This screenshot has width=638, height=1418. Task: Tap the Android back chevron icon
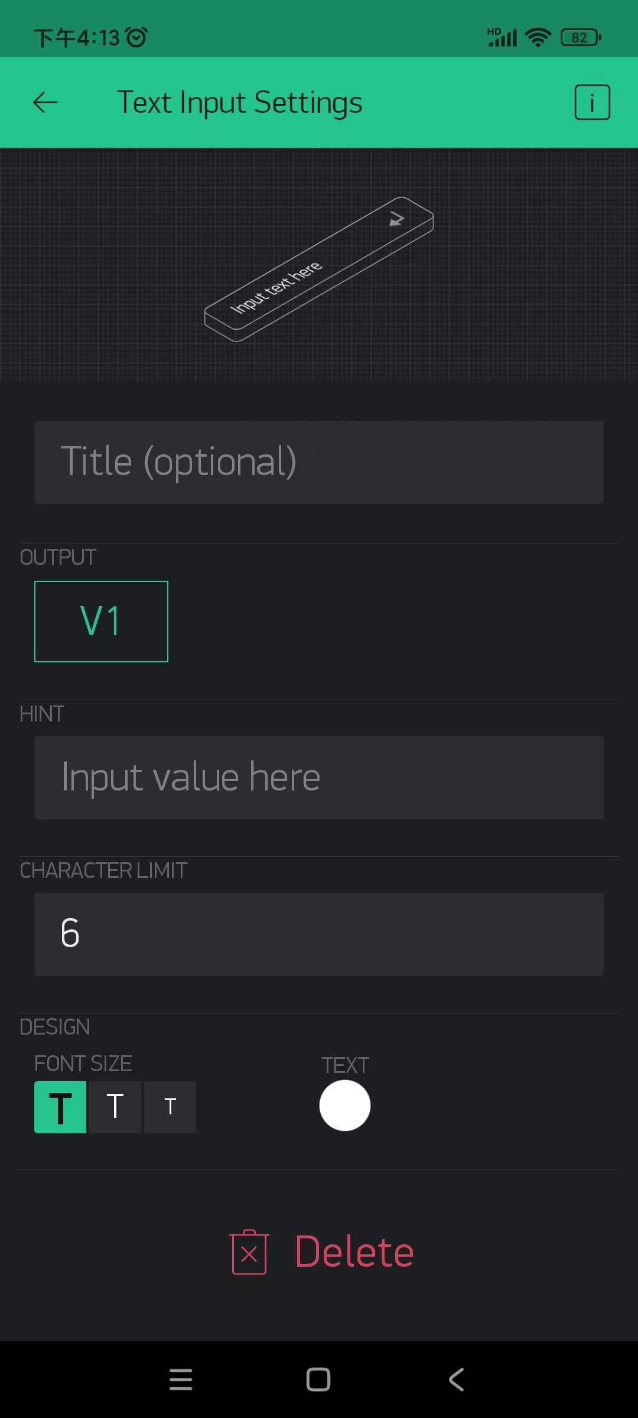[x=456, y=1380]
